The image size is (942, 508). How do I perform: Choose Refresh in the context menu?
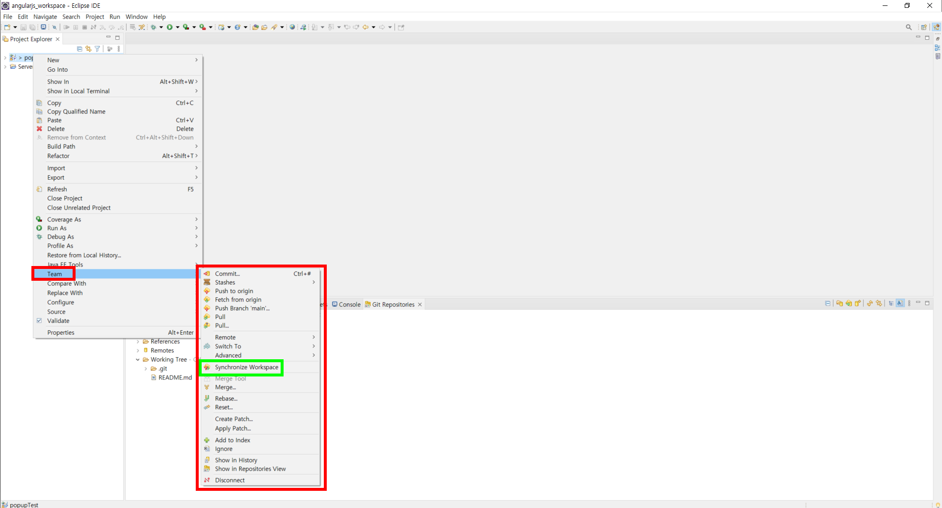click(x=117, y=189)
